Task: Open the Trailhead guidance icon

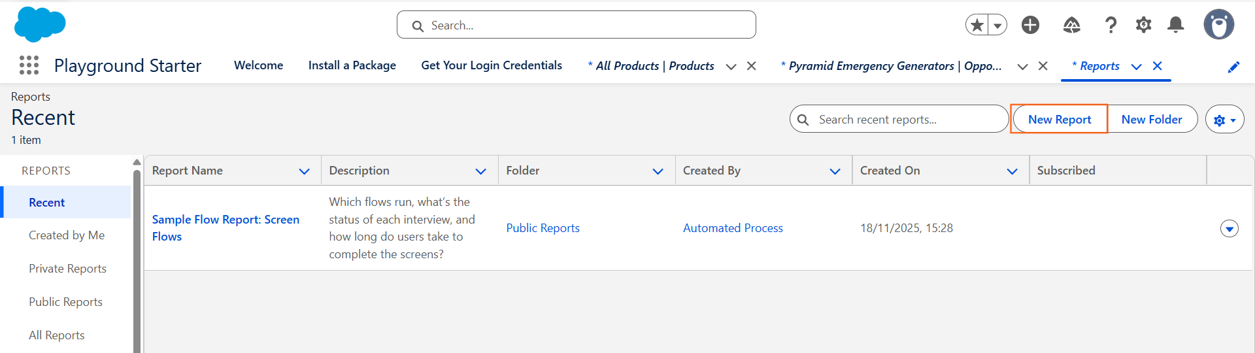Action: point(1072,25)
